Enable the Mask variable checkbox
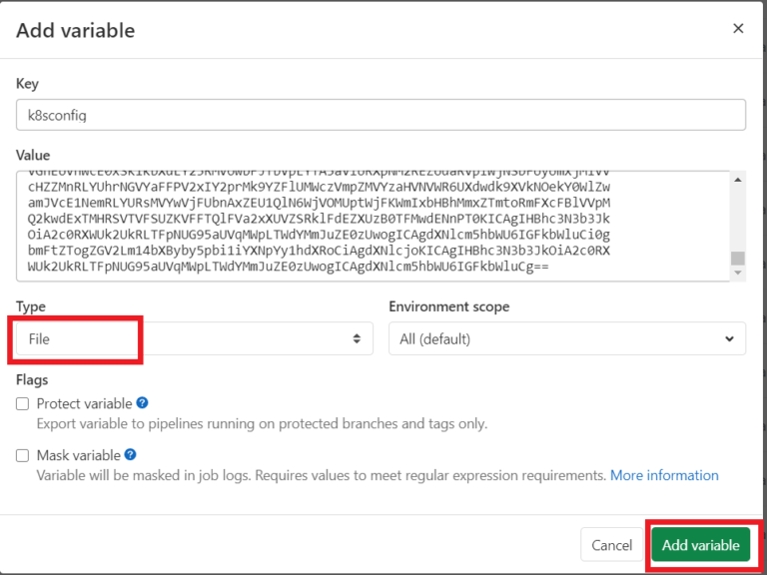The image size is (767, 575). 23,456
